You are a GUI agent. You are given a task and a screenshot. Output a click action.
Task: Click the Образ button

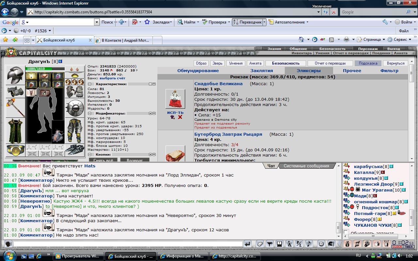click(x=201, y=63)
